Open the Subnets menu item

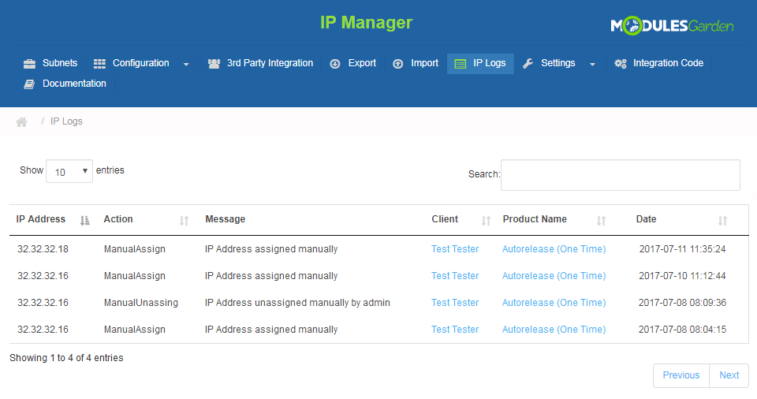point(50,63)
